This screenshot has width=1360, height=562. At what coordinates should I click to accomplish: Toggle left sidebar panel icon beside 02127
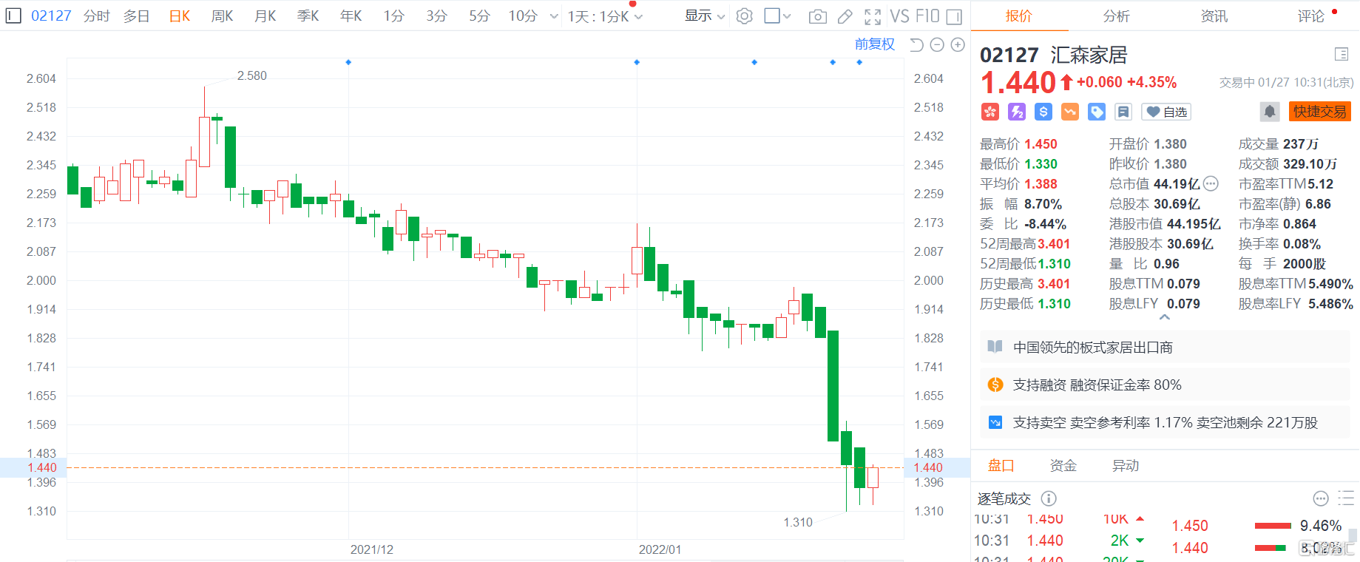[x=13, y=16]
